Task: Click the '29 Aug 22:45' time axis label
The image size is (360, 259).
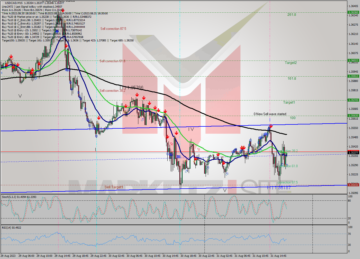Action: tap(98, 256)
